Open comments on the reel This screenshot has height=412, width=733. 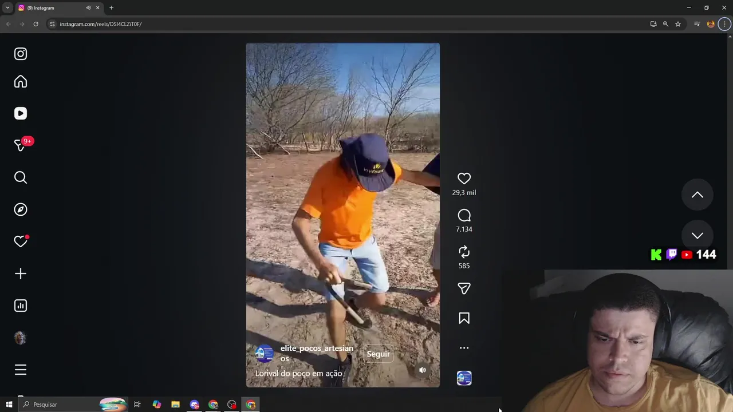[x=464, y=215]
